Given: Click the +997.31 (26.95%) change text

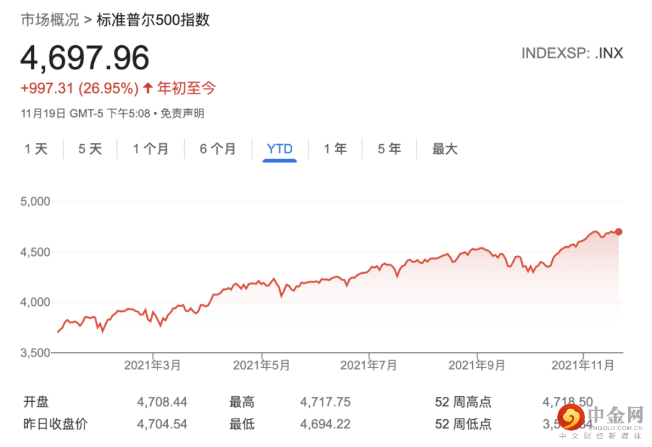Looking at the screenshot, I should [80, 88].
